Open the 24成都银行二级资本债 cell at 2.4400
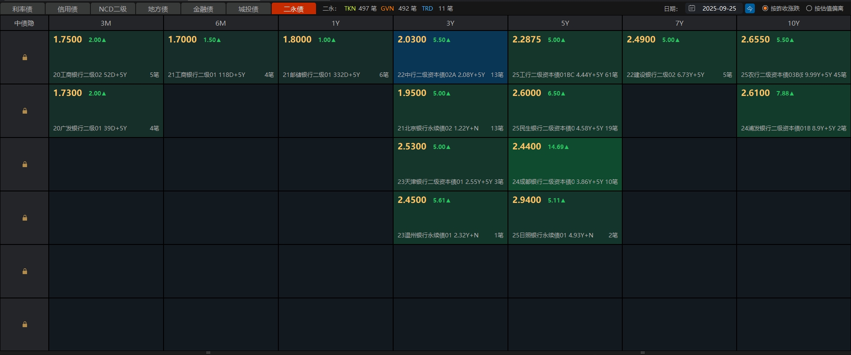The width and height of the screenshot is (851, 355). (x=565, y=164)
